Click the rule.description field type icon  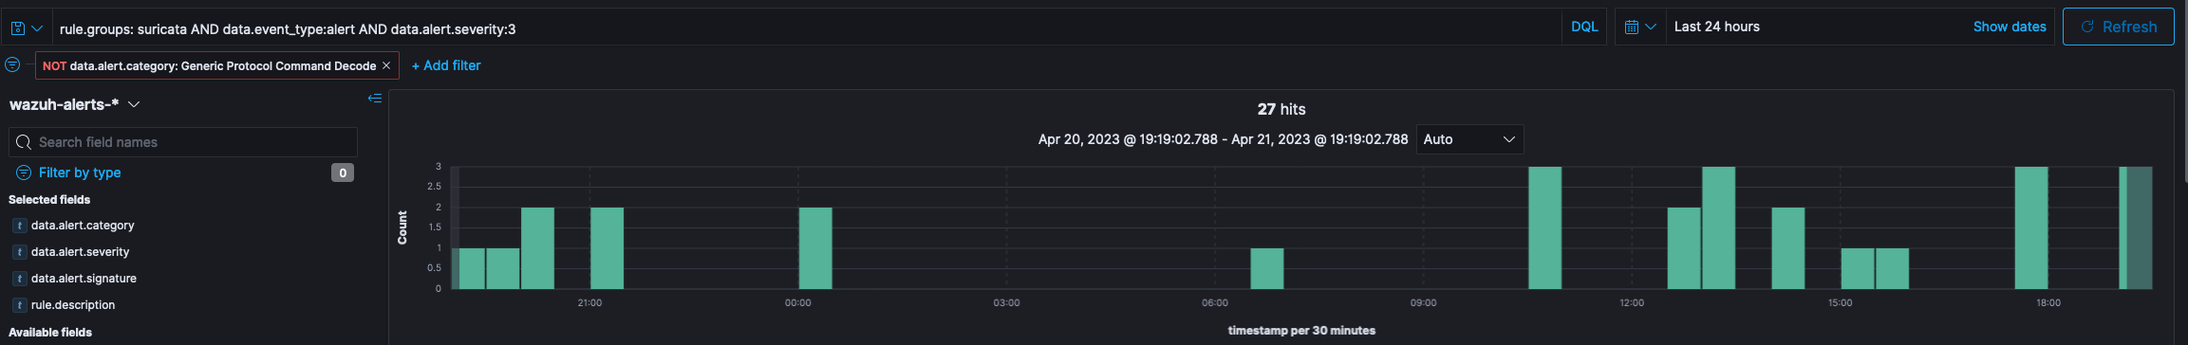pyautogui.click(x=19, y=305)
